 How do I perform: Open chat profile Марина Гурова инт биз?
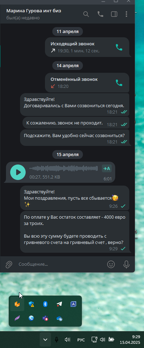[x=34, y=11]
